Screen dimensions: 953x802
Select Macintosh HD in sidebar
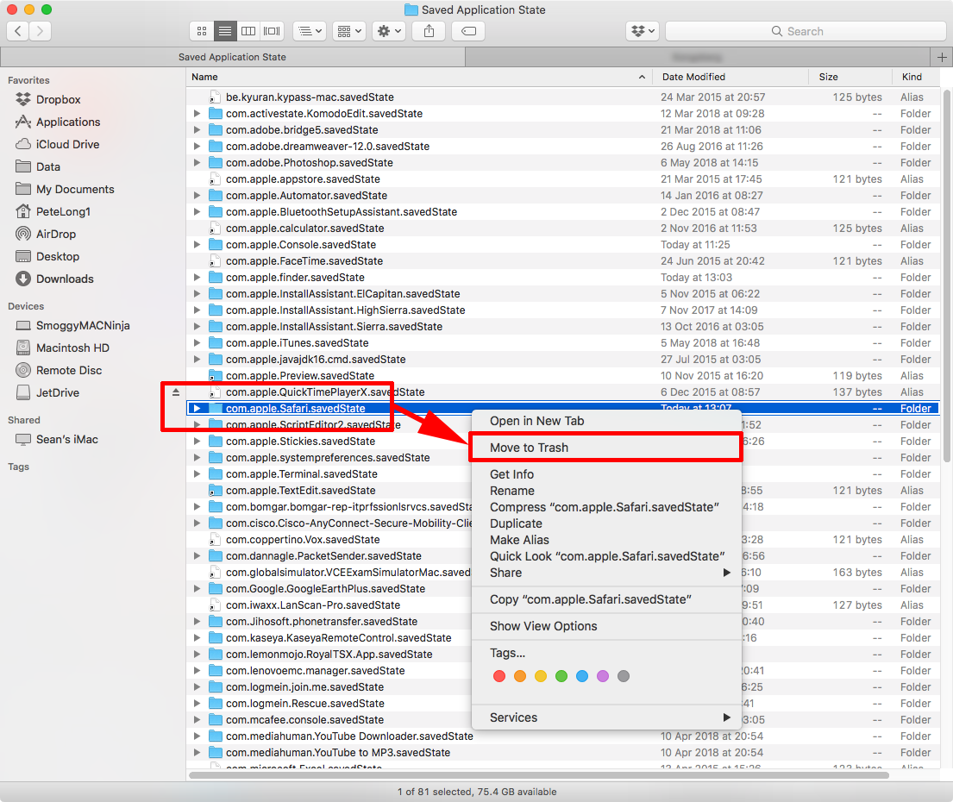(x=72, y=348)
